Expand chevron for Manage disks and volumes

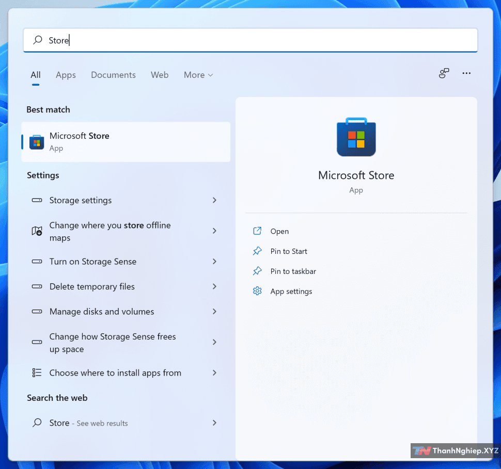(x=214, y=311)
